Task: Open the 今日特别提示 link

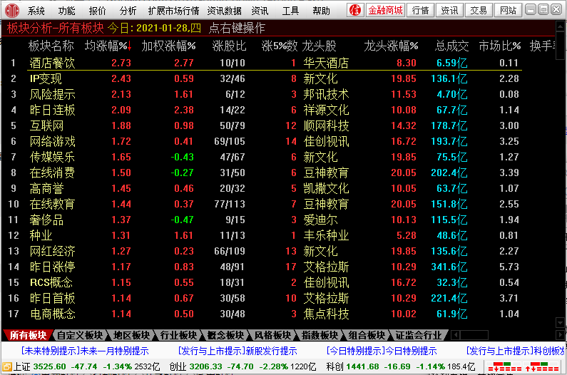Action: [411, 351]
